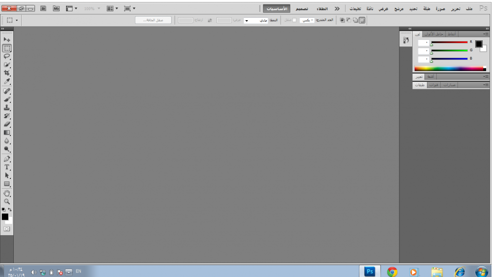Screen dimensions: 493x277
Task: Select the Horizontal Type tool
Action: [x=7, y=167]
